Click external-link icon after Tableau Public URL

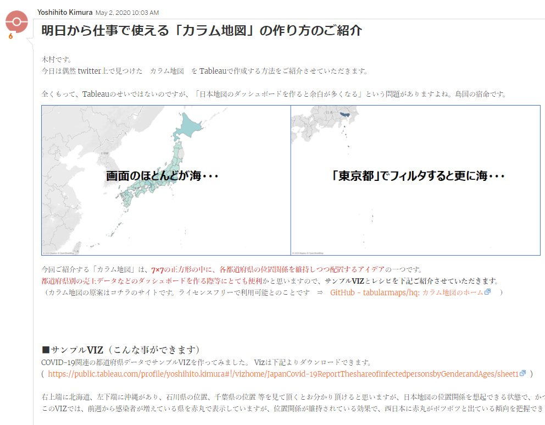pyautogui.click(x=523, y=373)
